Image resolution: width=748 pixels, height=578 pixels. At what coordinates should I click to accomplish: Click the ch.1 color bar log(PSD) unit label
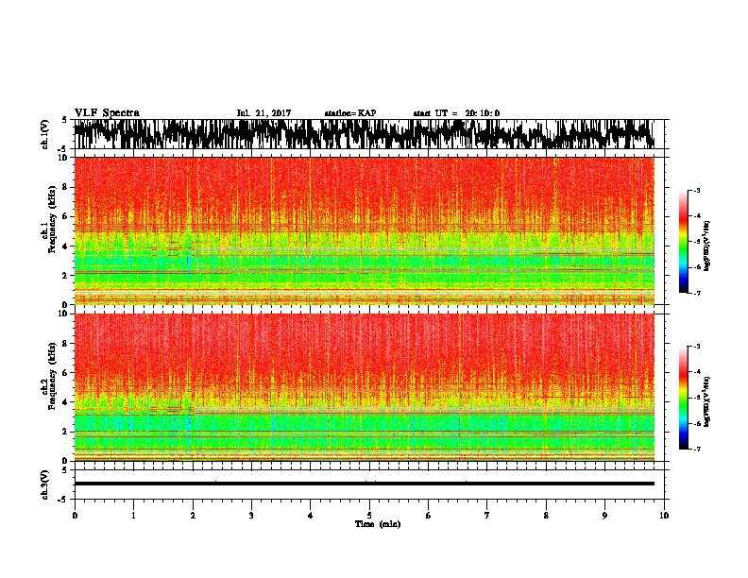[x=707, y=246]
